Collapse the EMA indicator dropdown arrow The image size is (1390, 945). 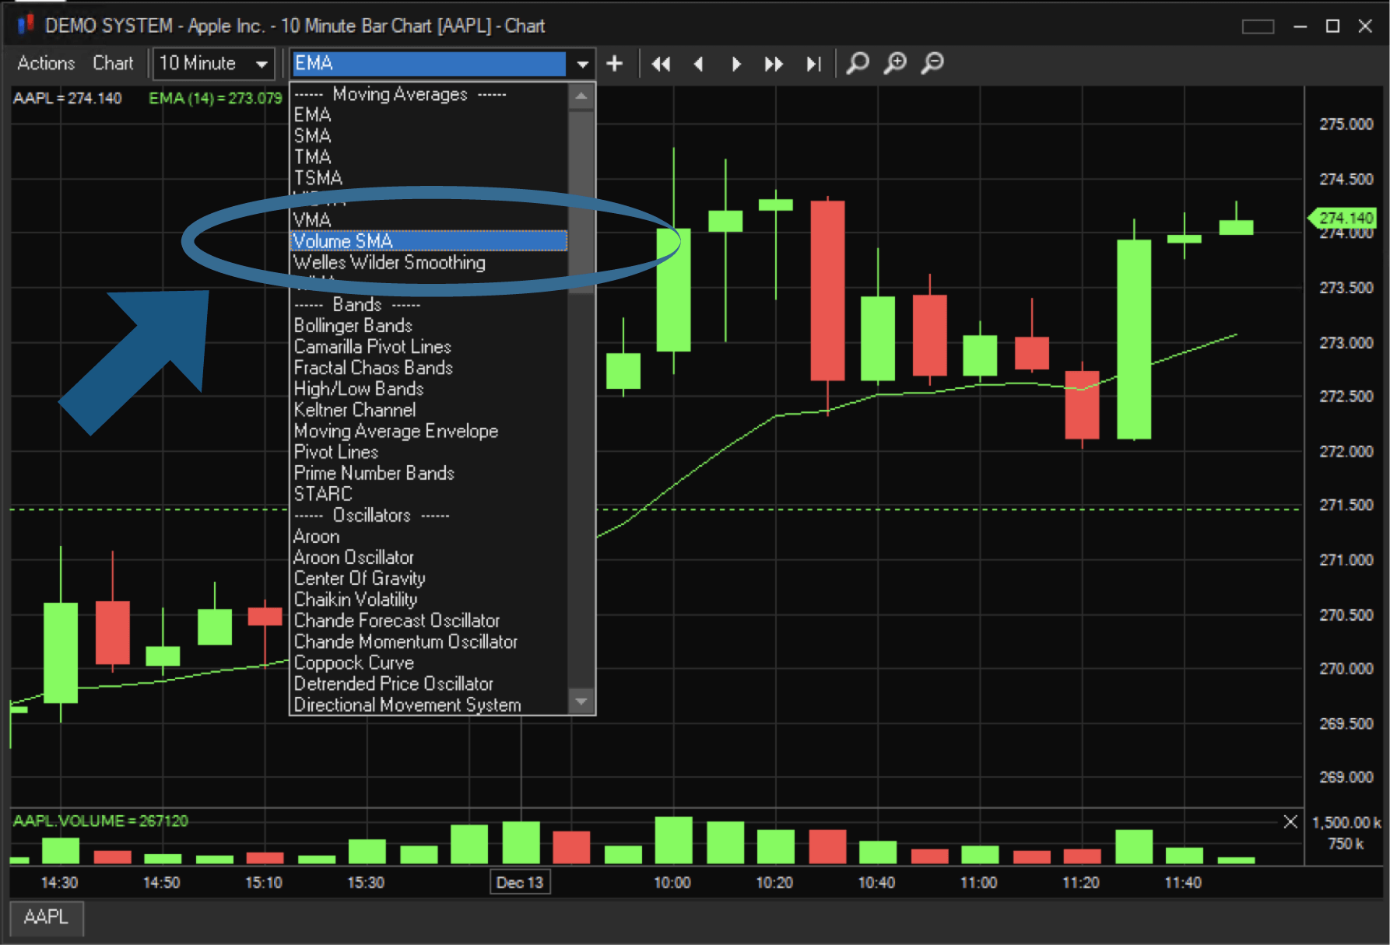pyautogui.click(x=582, y=64)
